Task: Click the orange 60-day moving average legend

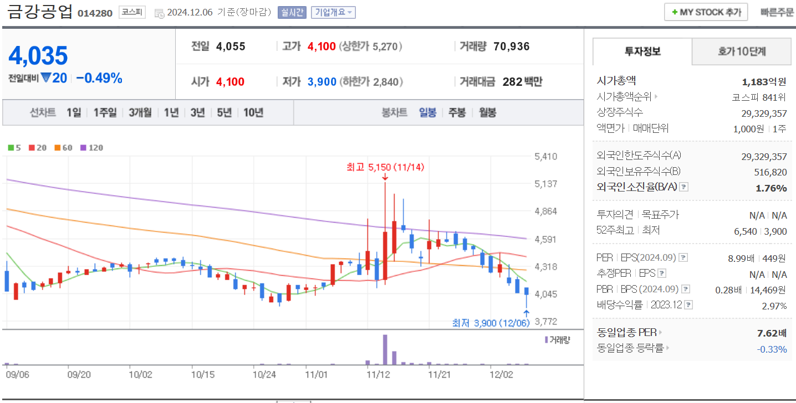Action: point(63,148)
